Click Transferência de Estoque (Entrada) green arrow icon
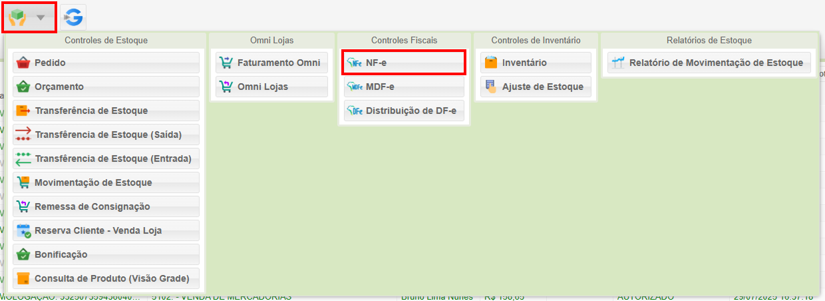 click(x=23, y=158)
